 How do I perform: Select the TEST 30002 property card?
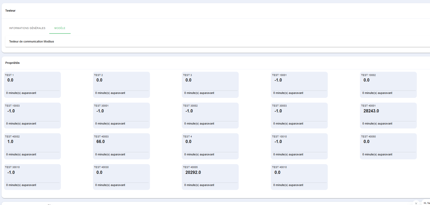(x=210, y=116)
